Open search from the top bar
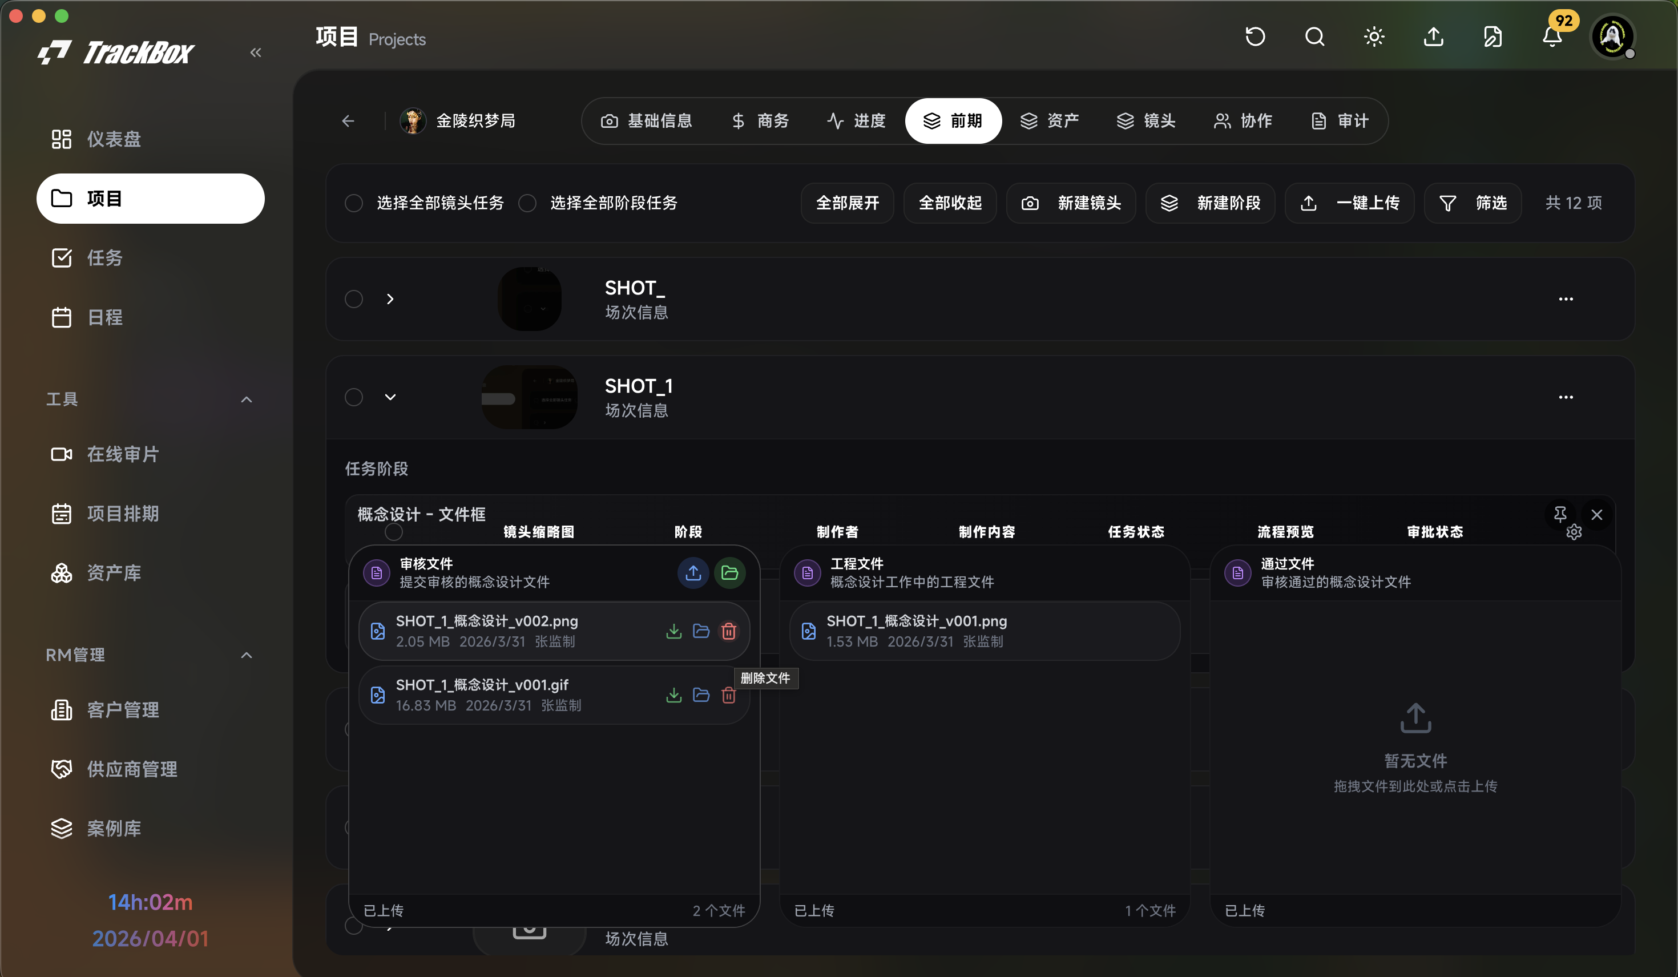1678x977 pixels. point(1314,37)
